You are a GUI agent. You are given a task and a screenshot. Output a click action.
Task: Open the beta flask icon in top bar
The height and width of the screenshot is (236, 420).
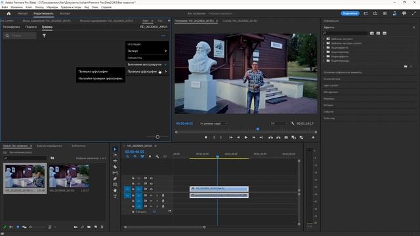394,13
